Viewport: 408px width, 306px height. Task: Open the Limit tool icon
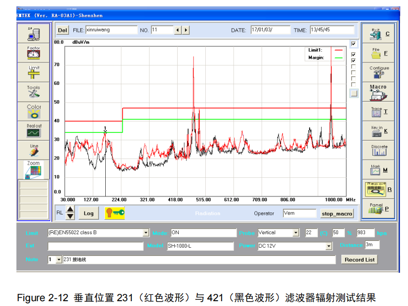(x=33, y=72)
